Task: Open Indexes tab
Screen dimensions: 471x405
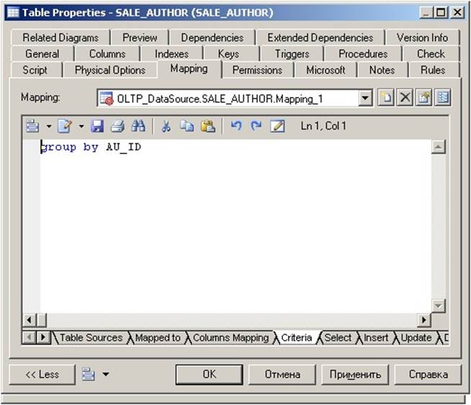Action: click(x=172, y=54)
